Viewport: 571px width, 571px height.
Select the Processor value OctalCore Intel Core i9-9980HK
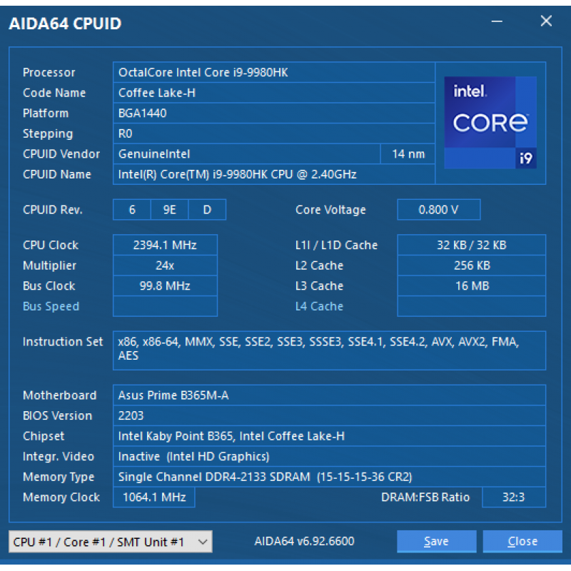[x=274, y=73]
